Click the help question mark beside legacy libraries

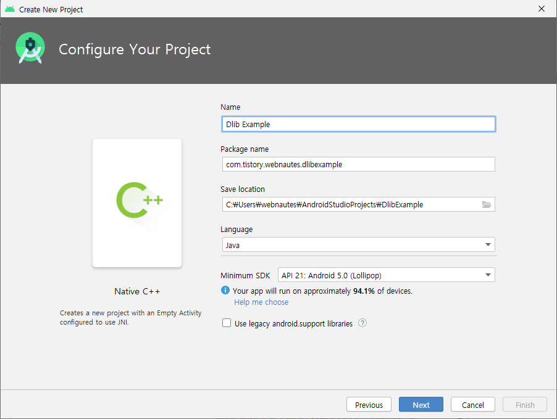tap(362, 323)
